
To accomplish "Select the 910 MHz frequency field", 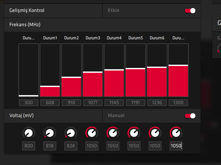I will [x=71, y=103].
